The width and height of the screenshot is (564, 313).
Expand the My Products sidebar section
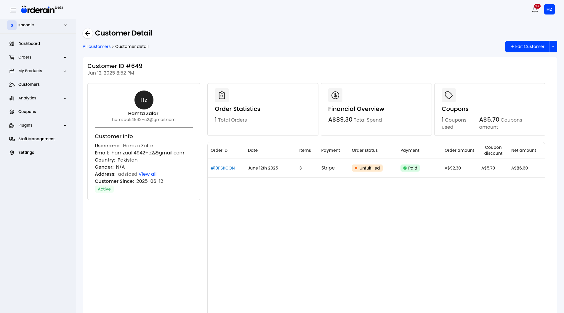(65, 71)
